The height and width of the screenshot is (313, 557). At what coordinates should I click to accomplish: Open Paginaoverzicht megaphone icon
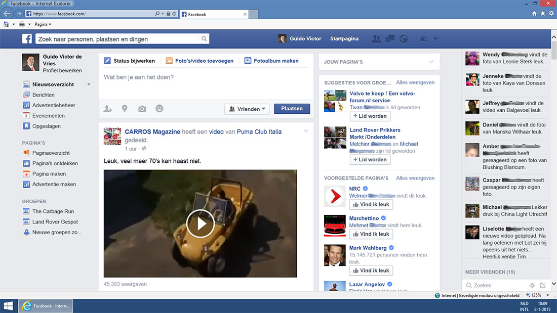coord(26,153)
